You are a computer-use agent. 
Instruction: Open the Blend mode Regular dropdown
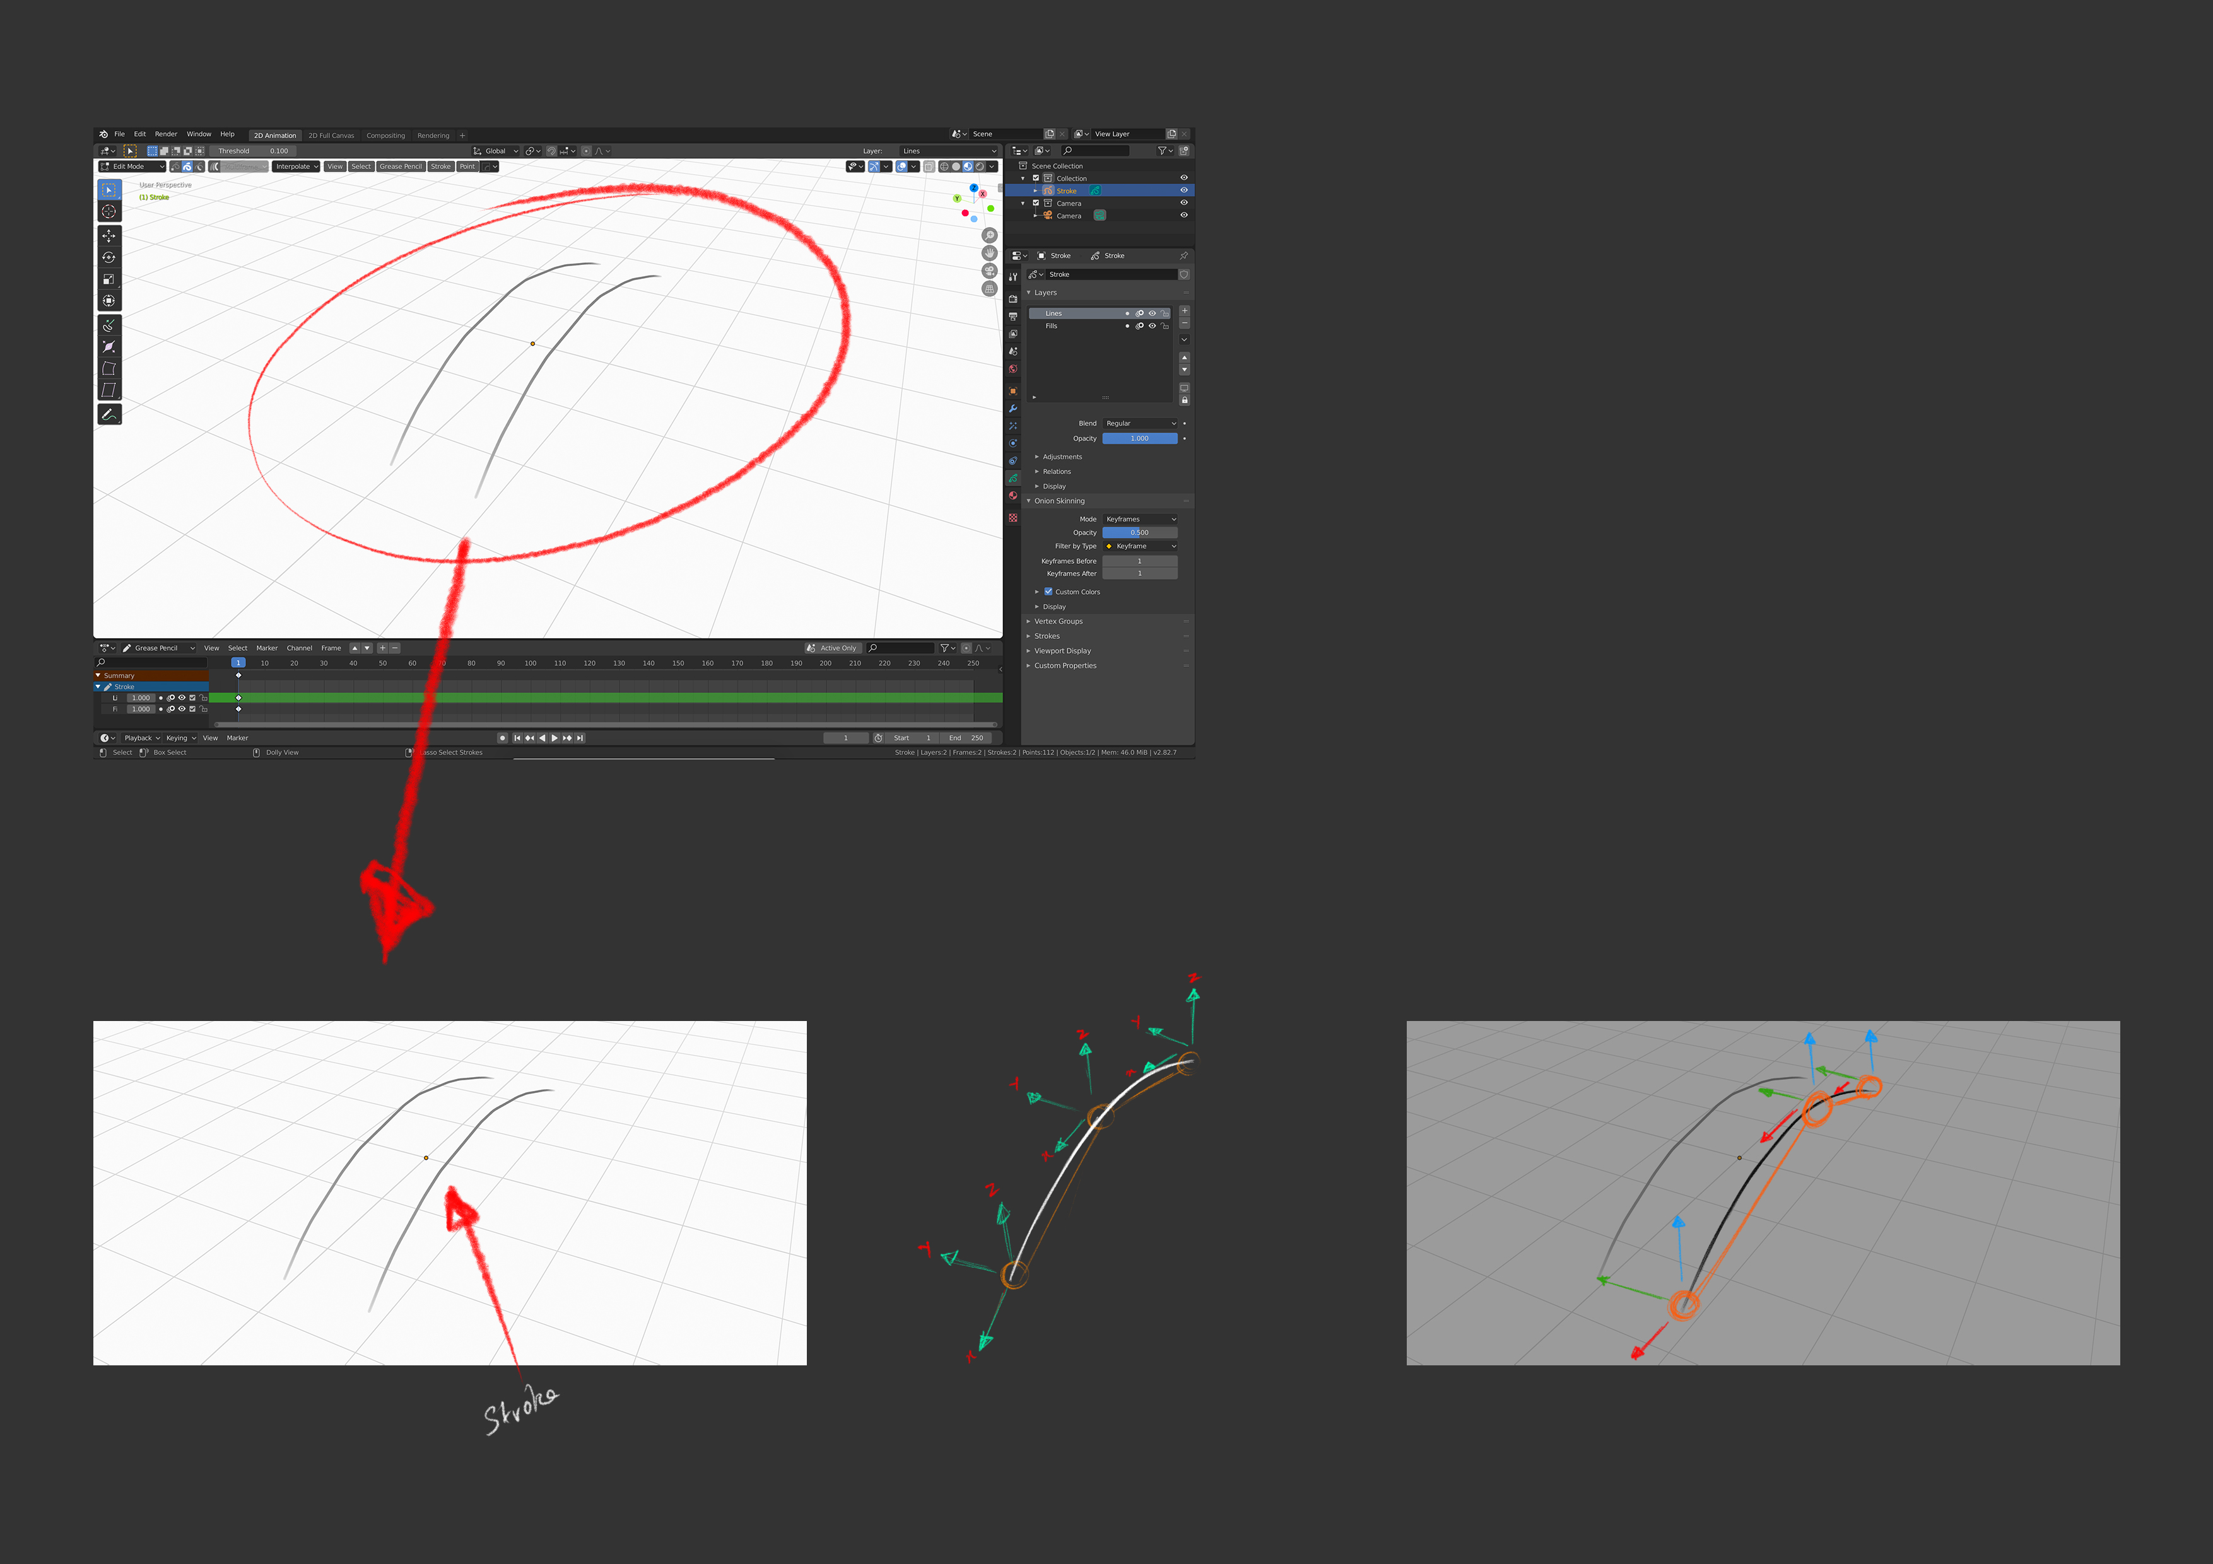1140,423
